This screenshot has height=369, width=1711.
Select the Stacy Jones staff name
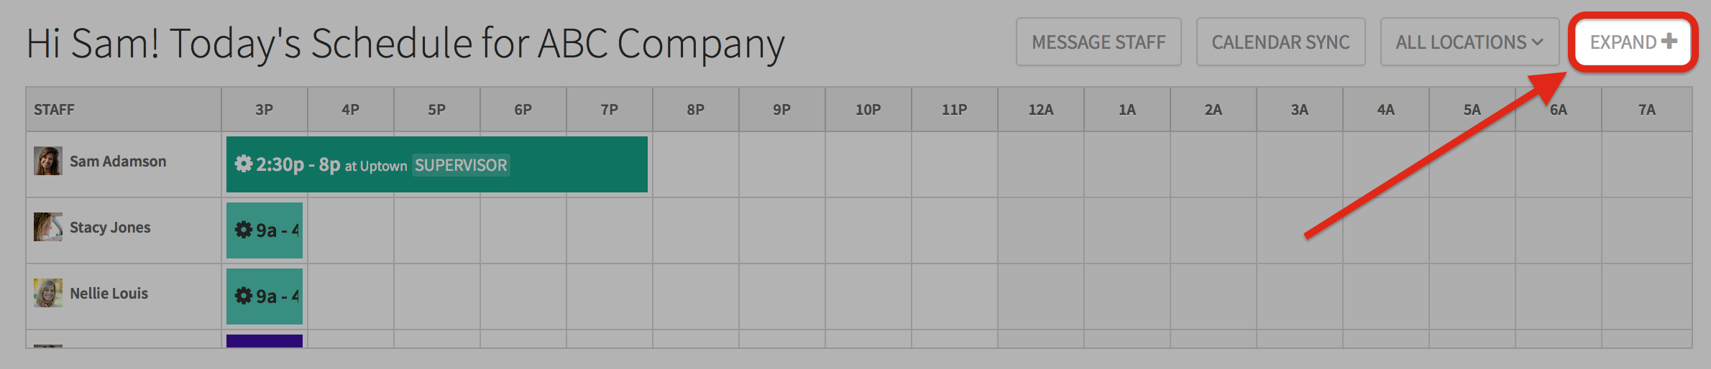click(x=110, y=228)
